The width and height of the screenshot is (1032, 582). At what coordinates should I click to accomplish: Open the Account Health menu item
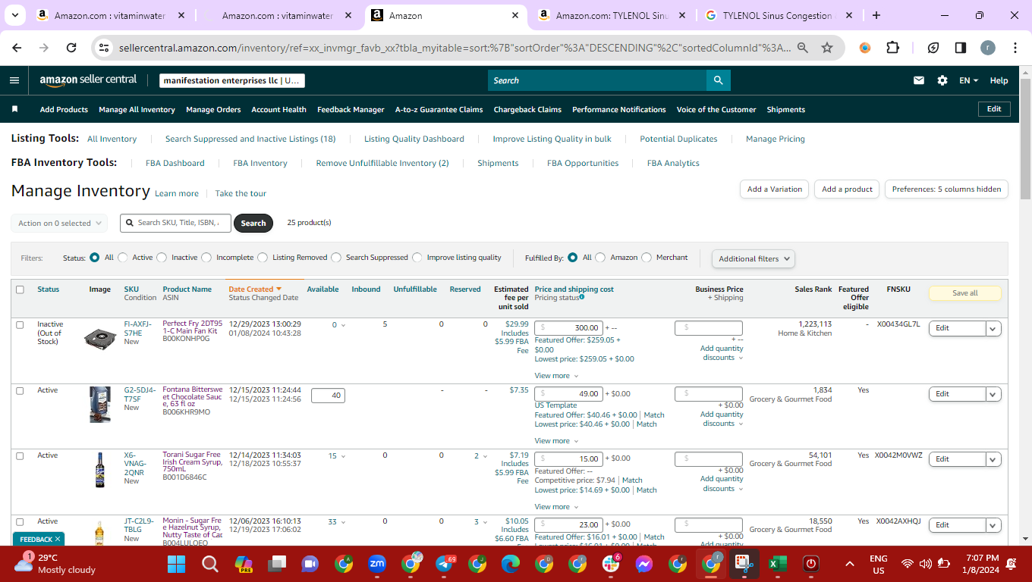click(278, 109)
